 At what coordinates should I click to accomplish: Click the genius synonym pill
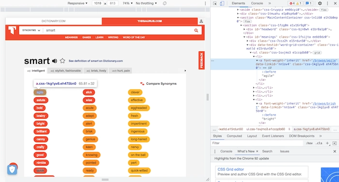pyautogui.click(x=91, y=139)
